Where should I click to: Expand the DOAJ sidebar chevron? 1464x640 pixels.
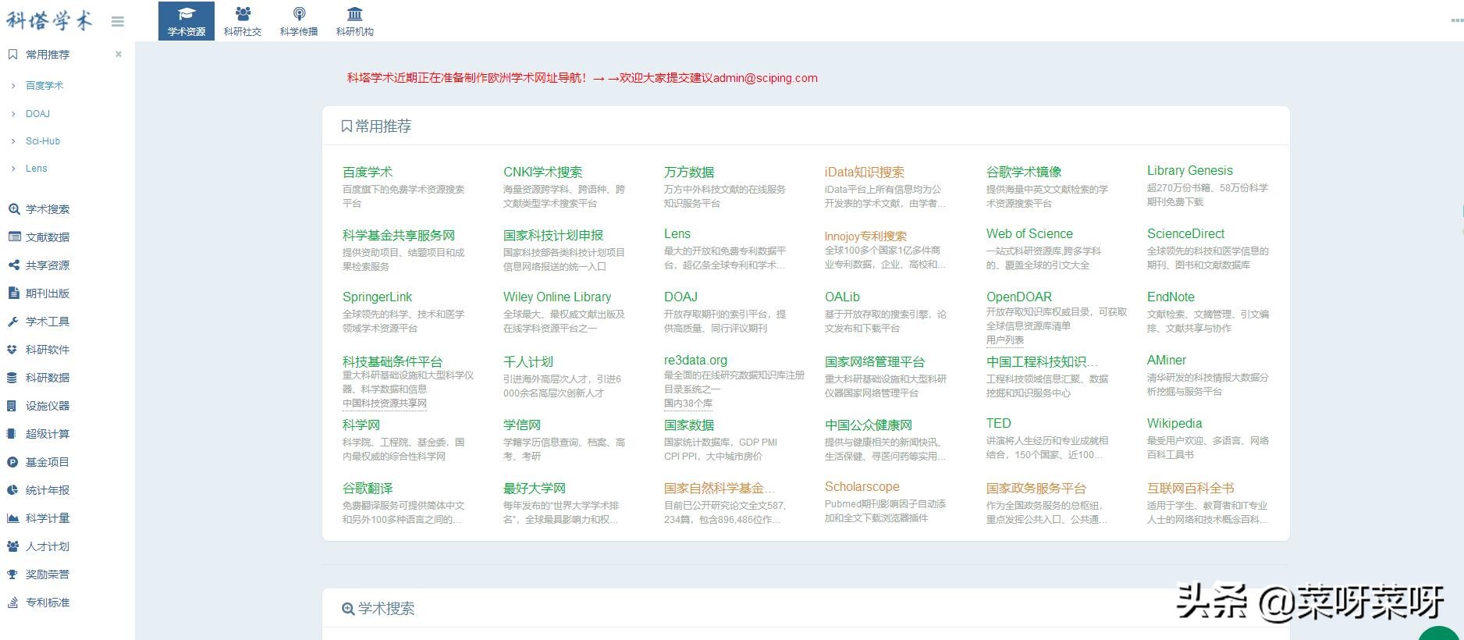click(13, 114)
